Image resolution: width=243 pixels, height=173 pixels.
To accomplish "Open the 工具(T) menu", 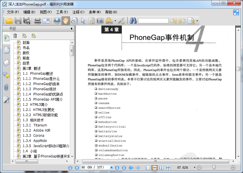I will click(x=62, y=12).
